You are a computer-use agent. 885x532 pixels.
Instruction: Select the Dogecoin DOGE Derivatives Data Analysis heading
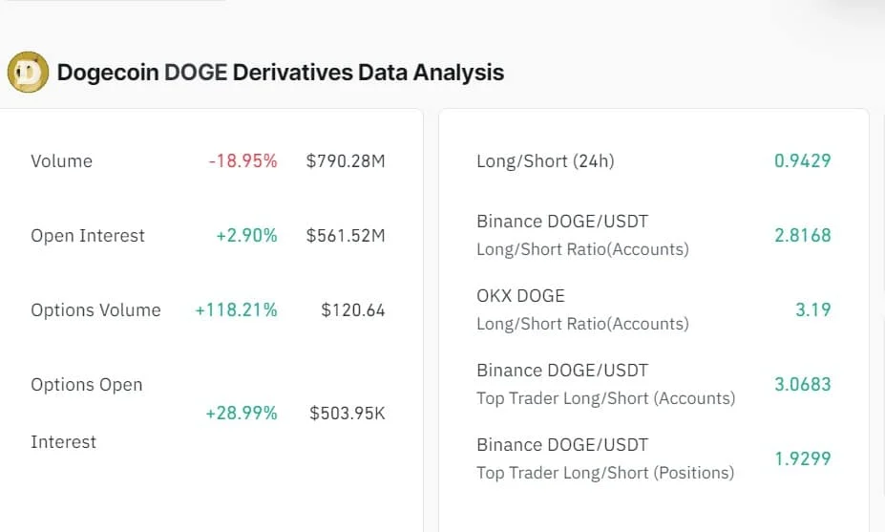(x=281, y=73)
